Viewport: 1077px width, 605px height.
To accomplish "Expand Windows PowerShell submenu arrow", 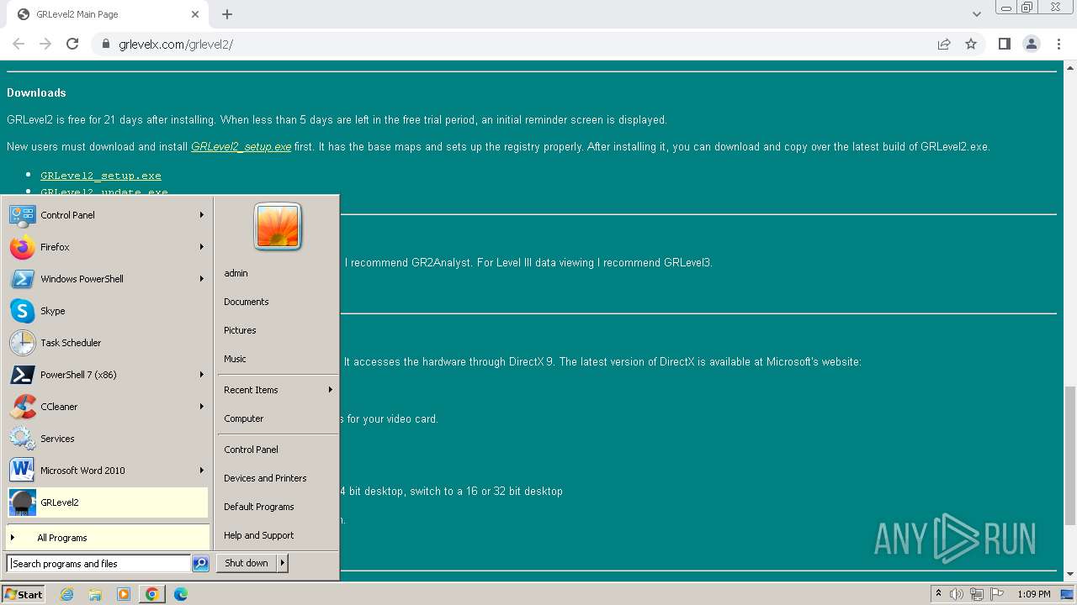I will (202, 279).
